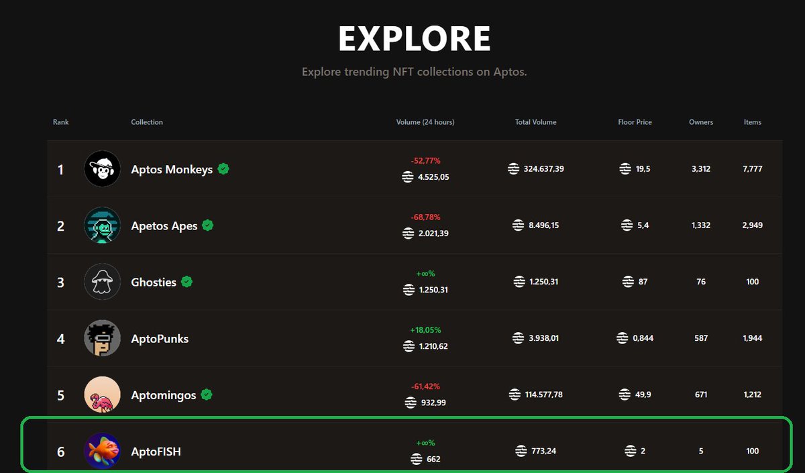
Task: Click the -61,42% volume change
Action: pyautogui.click(x=425, y=386)
